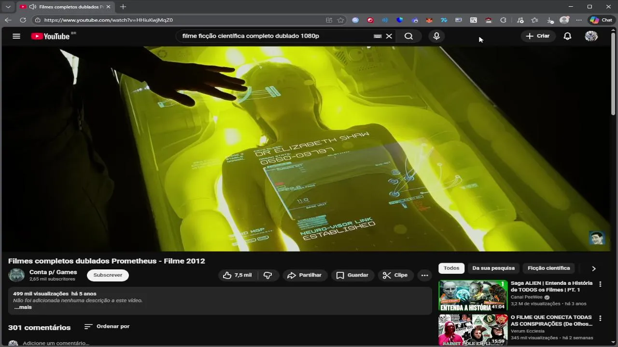
Task: Close the Filmes completos dublados tab
Action: (x=108, y=7)
